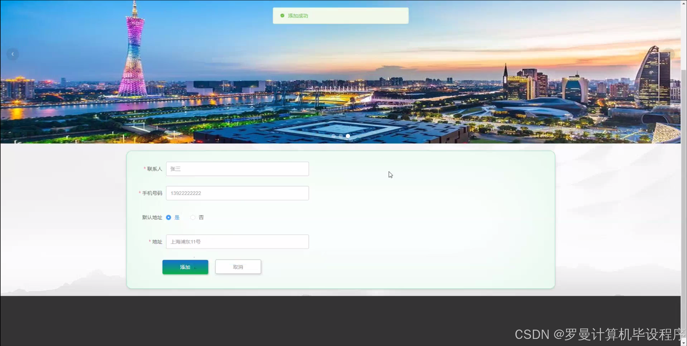Click the 取消 cancel button

point(238,267)
